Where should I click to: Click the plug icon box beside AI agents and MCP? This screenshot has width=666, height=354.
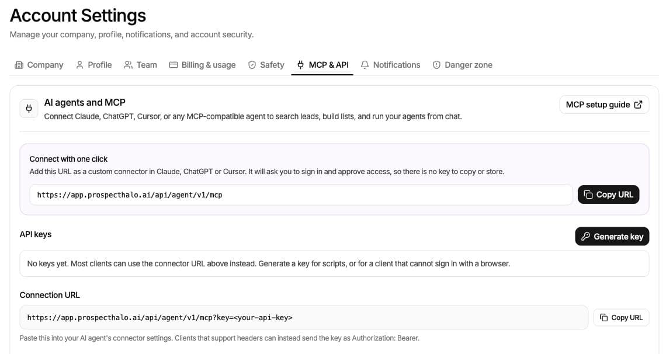29,109
